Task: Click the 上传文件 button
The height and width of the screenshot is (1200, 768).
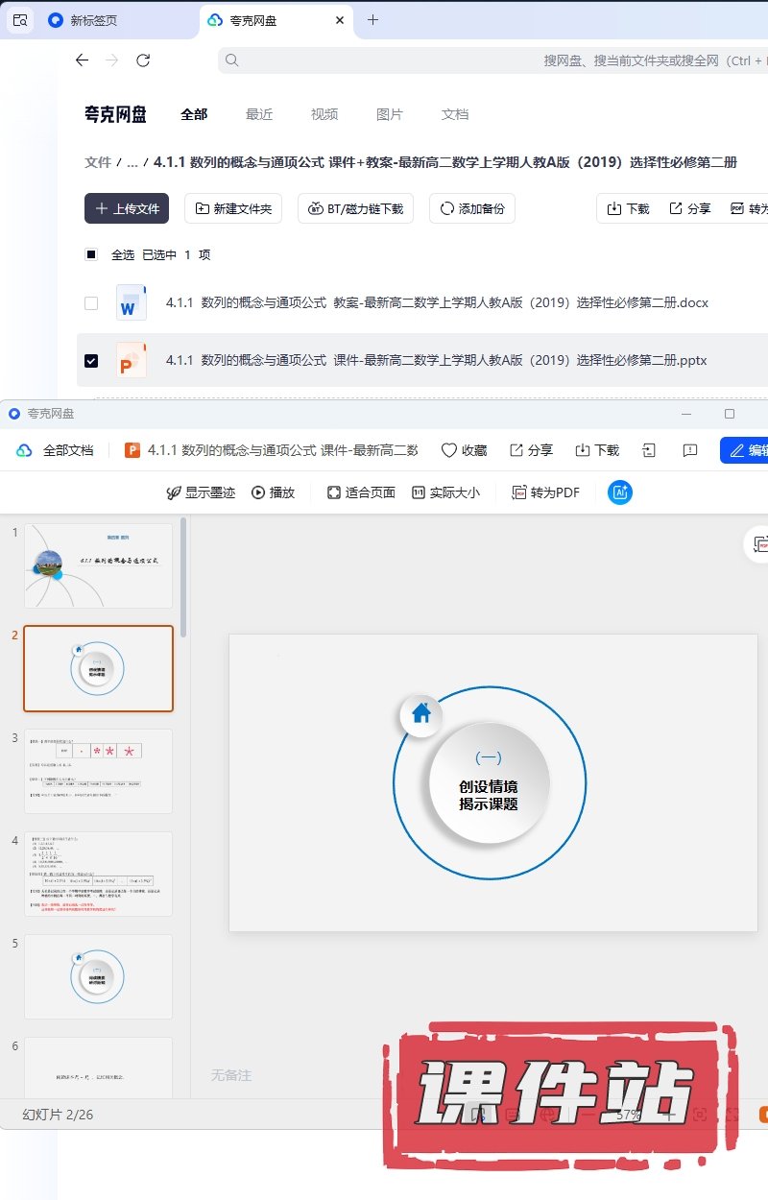Action: [x=127, y=208]
